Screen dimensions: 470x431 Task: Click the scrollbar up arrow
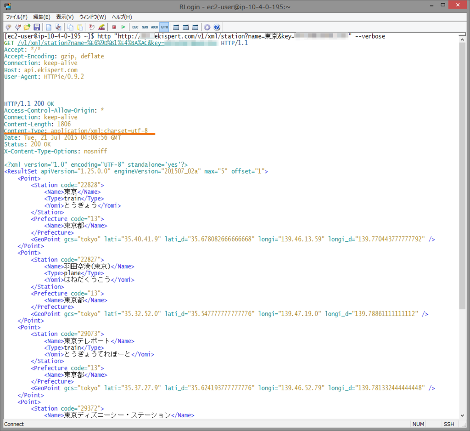point(462,40)
